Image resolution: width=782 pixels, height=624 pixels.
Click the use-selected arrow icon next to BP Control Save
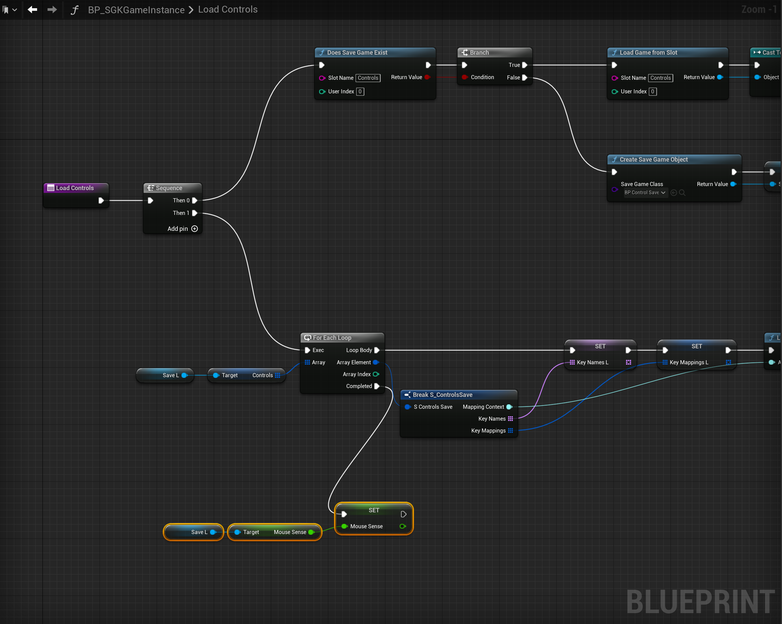(x=674, y=193)
